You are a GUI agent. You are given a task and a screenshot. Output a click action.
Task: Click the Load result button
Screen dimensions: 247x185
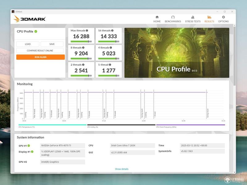pyautogui.click(x=28, y=44)
